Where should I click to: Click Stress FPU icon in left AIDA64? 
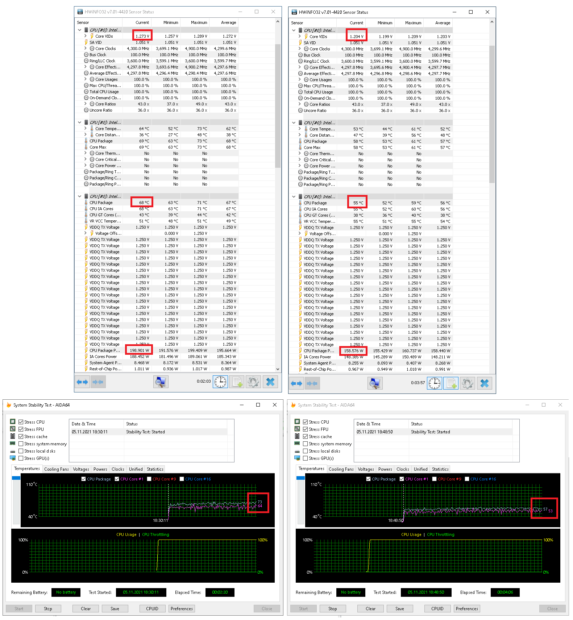click(13, 429)
